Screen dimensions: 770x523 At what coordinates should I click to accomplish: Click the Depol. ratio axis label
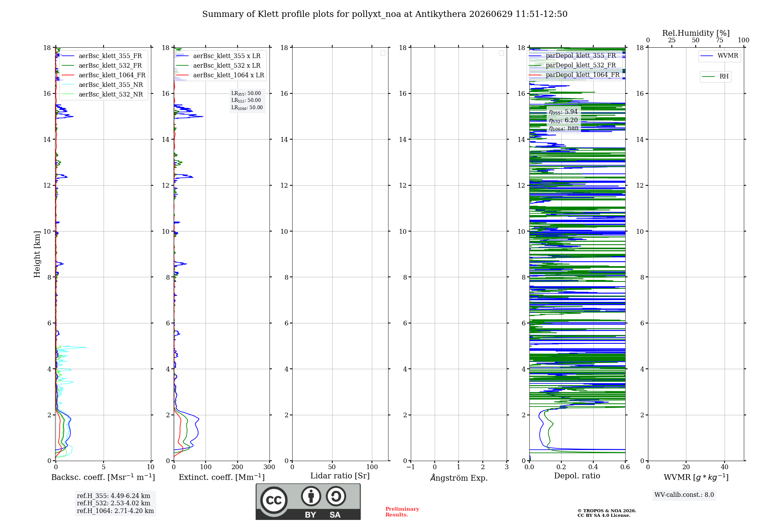[577, 476]
